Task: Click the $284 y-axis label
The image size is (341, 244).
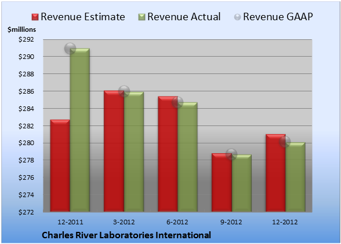Action: 26,109
